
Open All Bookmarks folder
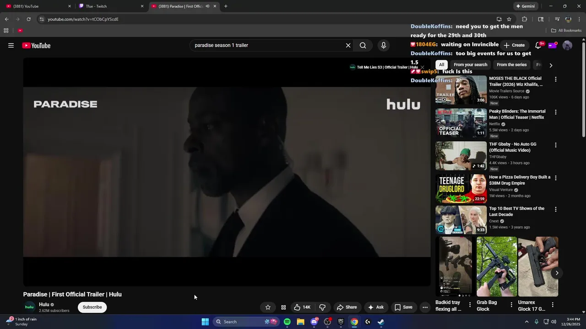[x=566, y=31]
